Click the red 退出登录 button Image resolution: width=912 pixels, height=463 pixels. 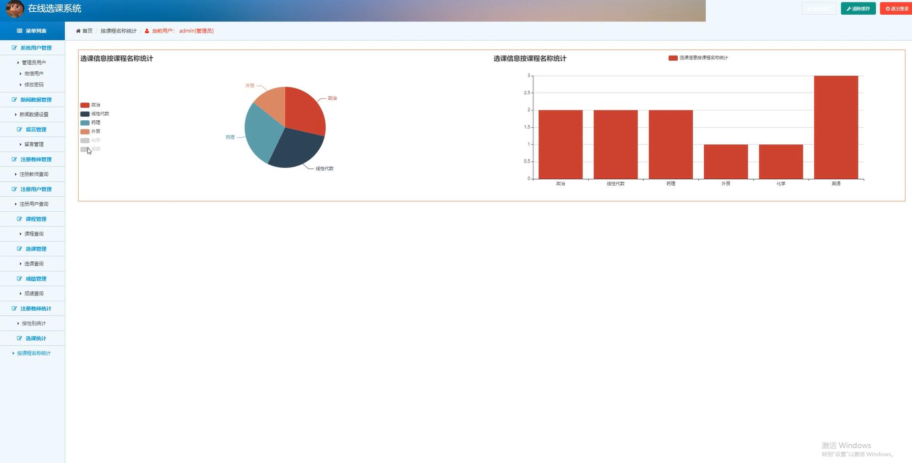pos(896,9)
